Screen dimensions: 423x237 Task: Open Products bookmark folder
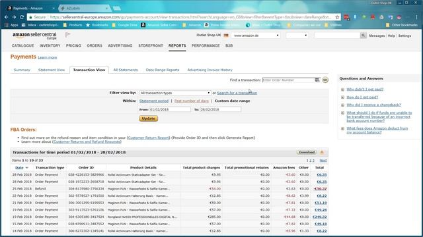point(73,25)
